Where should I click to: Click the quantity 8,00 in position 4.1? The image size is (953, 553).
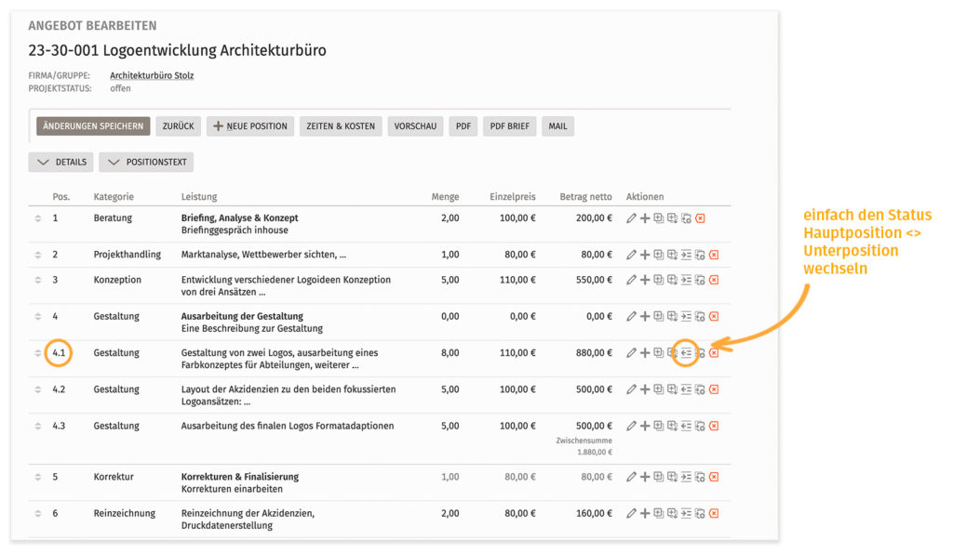450,352
